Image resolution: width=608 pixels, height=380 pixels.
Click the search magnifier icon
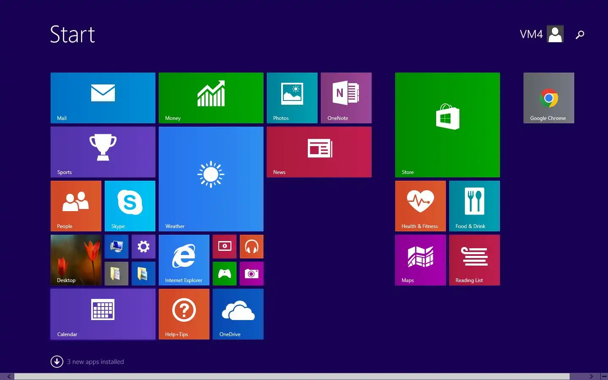click(x=580, y=34)
